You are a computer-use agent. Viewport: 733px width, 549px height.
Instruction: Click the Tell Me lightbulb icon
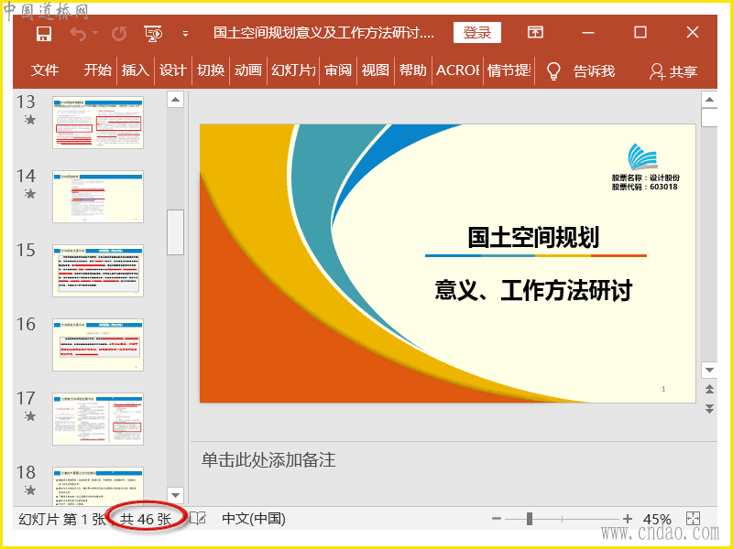point(553,71)
